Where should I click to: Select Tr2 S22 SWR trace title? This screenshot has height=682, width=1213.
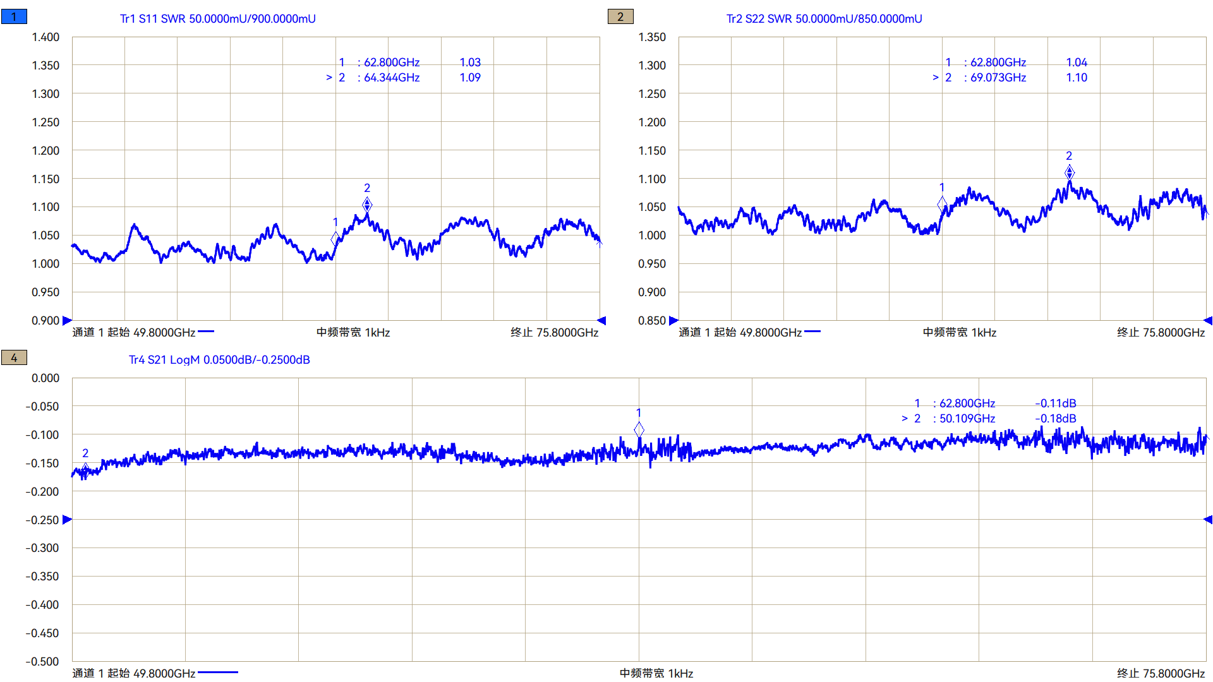pyautogui.click(x=824, y=19)
